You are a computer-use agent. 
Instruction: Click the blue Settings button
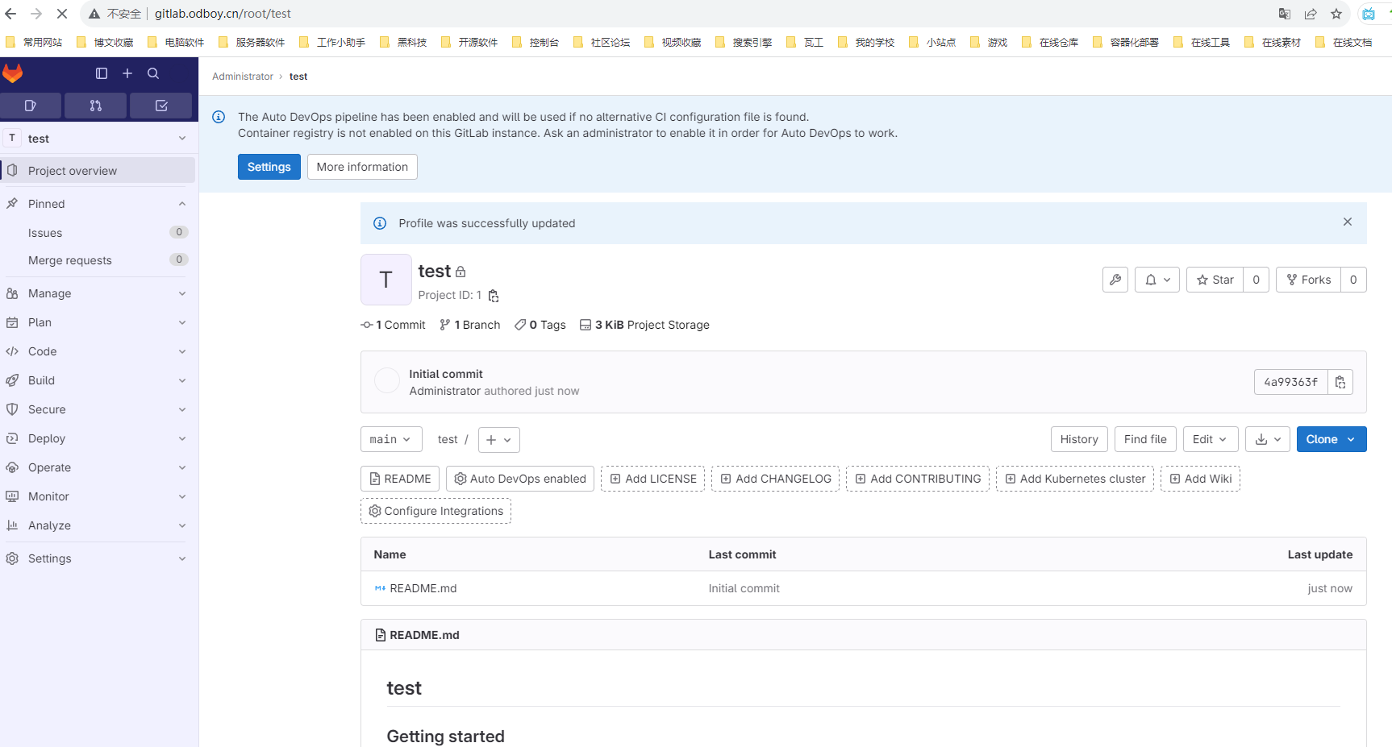(x=269, y=167)
